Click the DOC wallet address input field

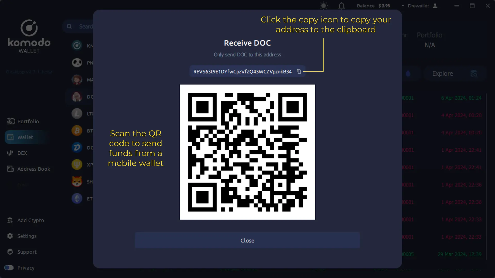click(242, 71)
